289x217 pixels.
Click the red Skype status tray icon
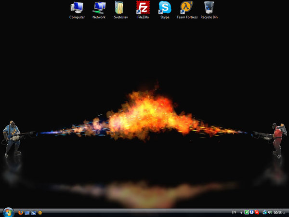coord(257,212)
